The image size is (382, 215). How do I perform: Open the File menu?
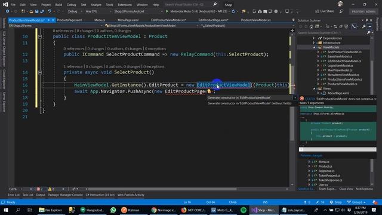click(13, 5)
